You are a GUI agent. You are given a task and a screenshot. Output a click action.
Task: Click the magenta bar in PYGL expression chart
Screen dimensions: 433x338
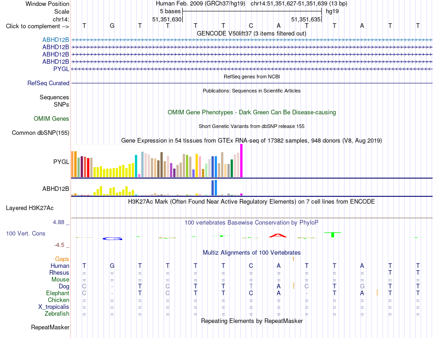[x=242, y=161]
